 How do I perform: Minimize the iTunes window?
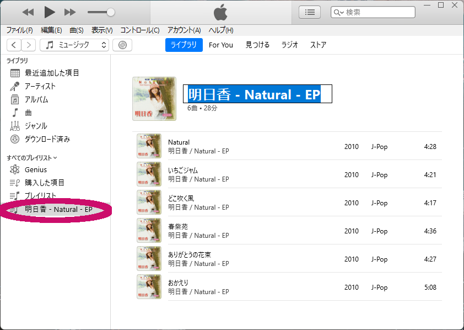click(427, 6)
